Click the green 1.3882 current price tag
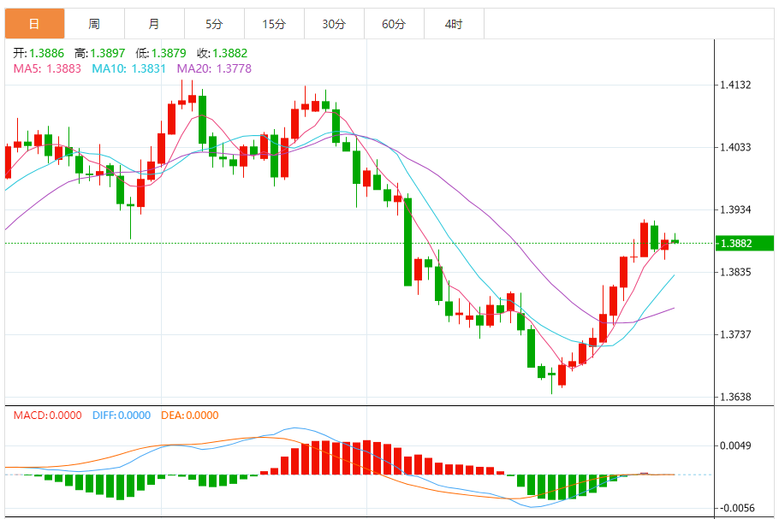 point(736,244)
